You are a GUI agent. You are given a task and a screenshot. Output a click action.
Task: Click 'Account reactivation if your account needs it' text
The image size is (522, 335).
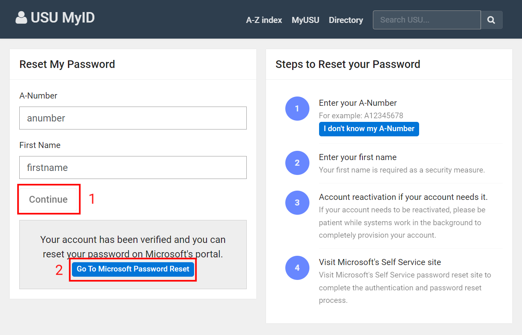tap(403, 197)
